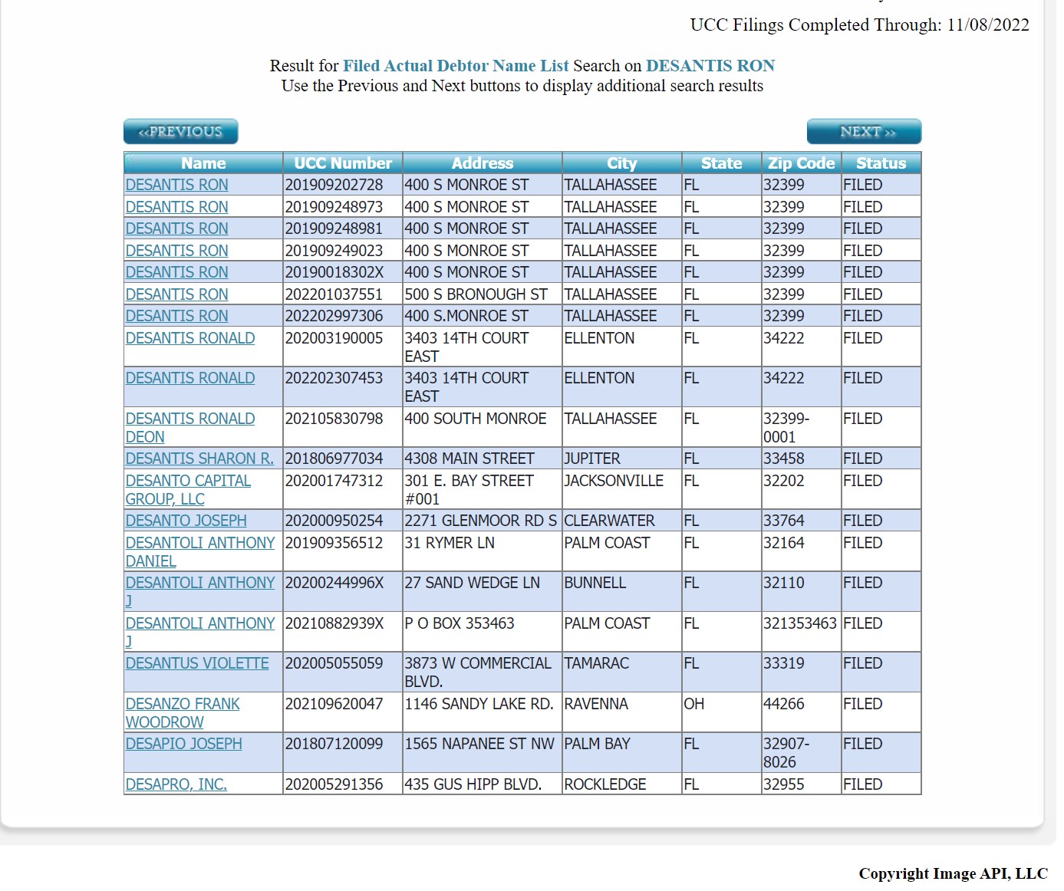This screenshot has width=1064, height=891.
Task: Select zip code 32907-8026 cell
Action: 802,752
